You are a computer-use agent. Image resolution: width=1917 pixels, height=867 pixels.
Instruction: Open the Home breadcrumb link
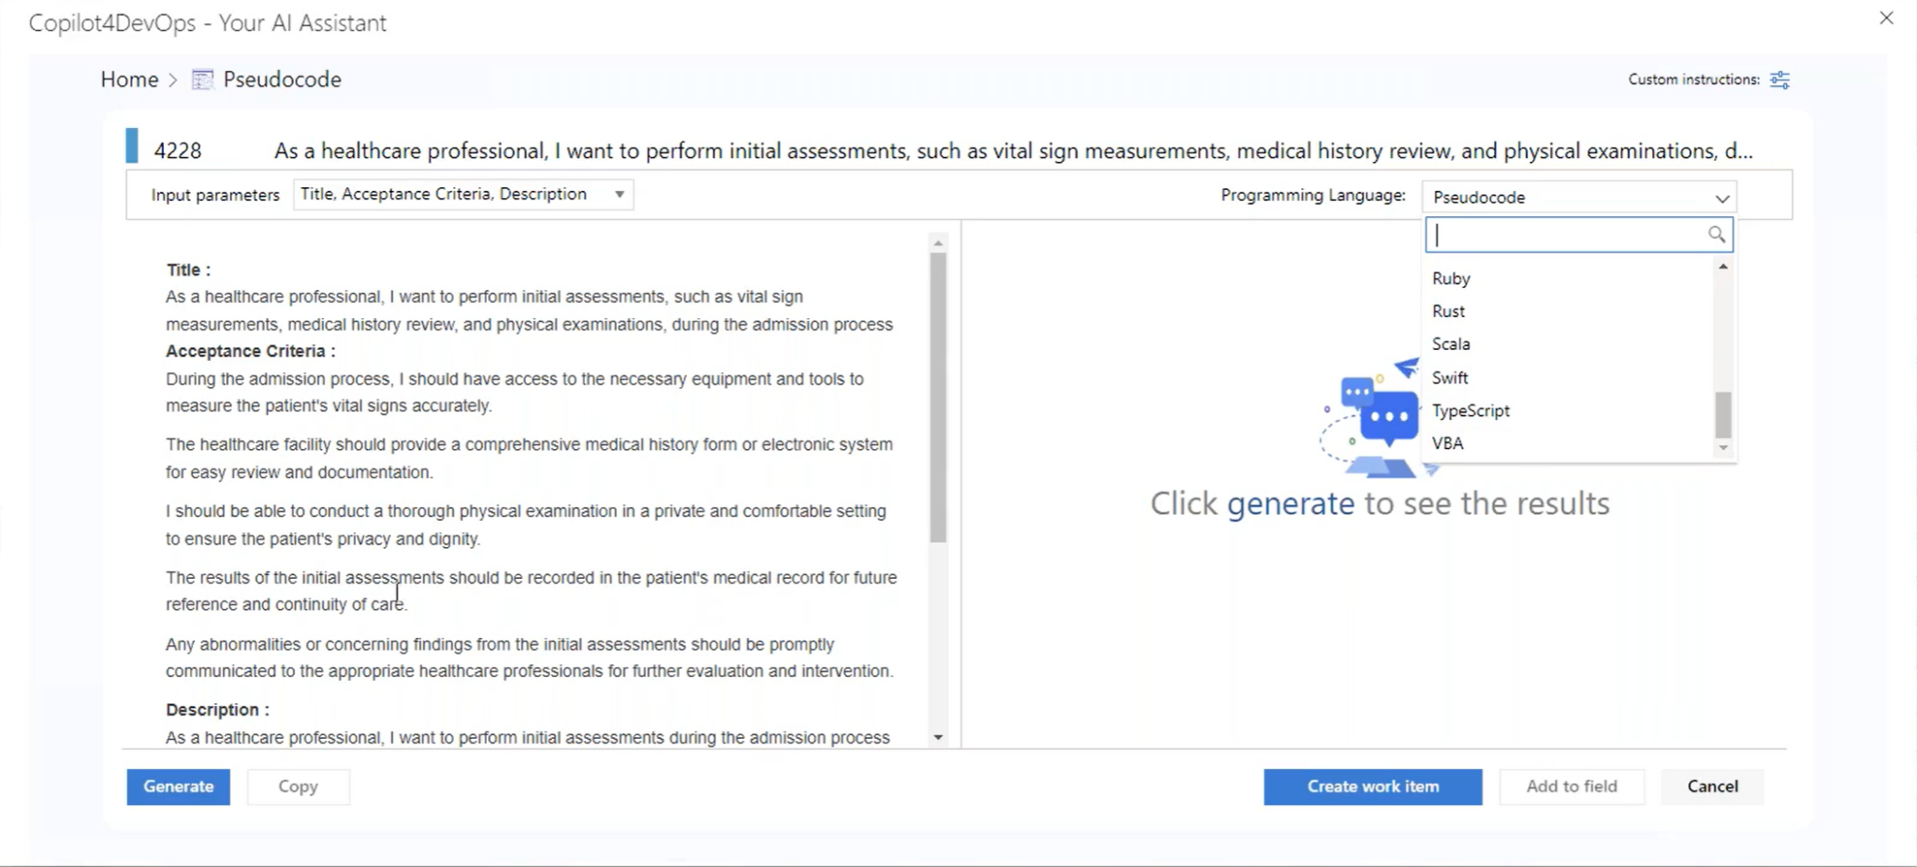coord(128,79)
